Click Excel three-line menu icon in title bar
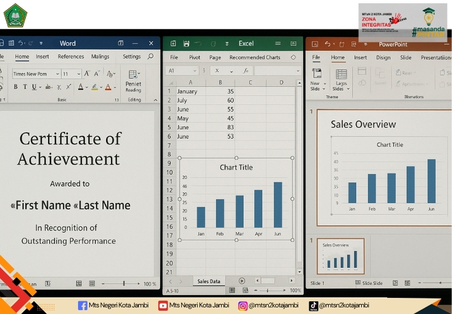The height and width of the screenshot is (314, 452). pos(278,43)
